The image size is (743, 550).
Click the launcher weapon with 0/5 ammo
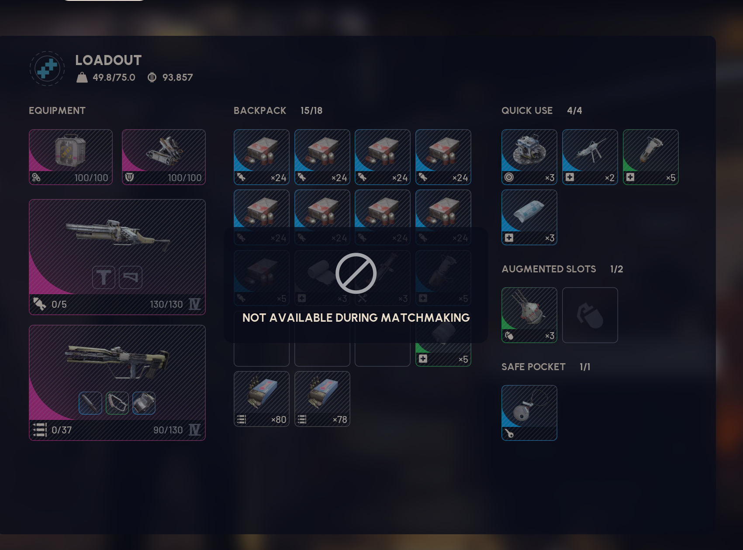click(117, 257)
